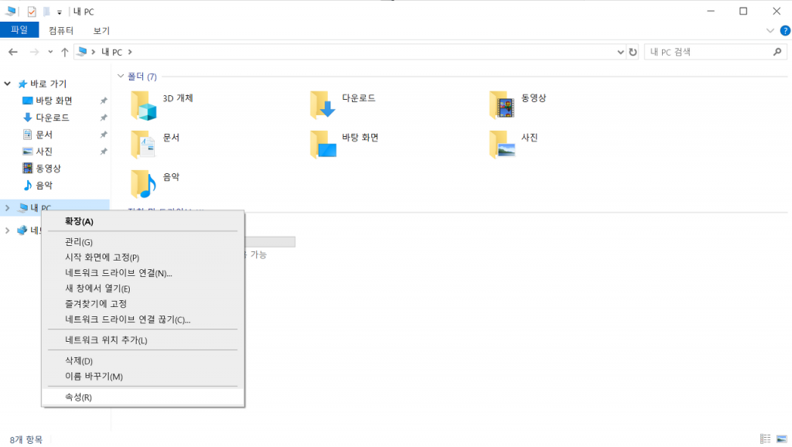This screenshot has height=447, width=792.
Task: Select 동영상 in the navigation sidebar
Action: [49, 168]
